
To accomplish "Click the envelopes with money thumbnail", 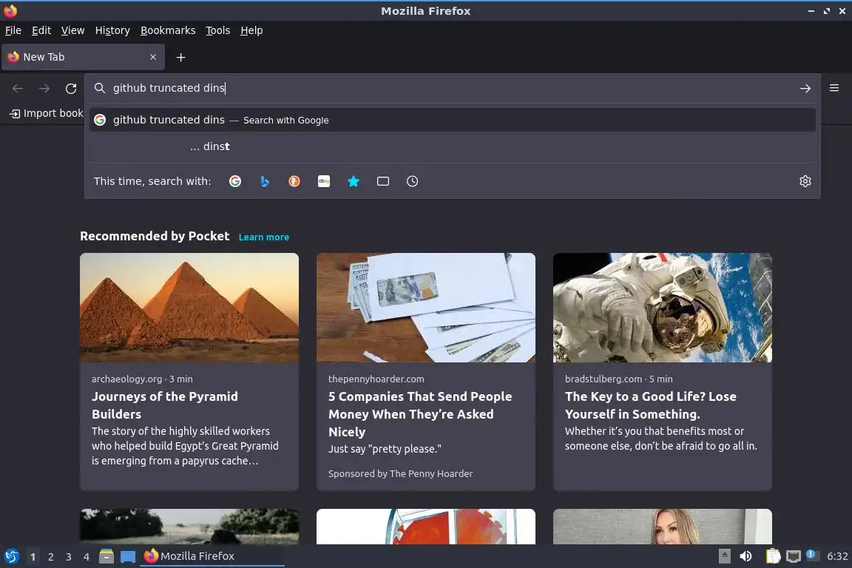I will [426, 308].
